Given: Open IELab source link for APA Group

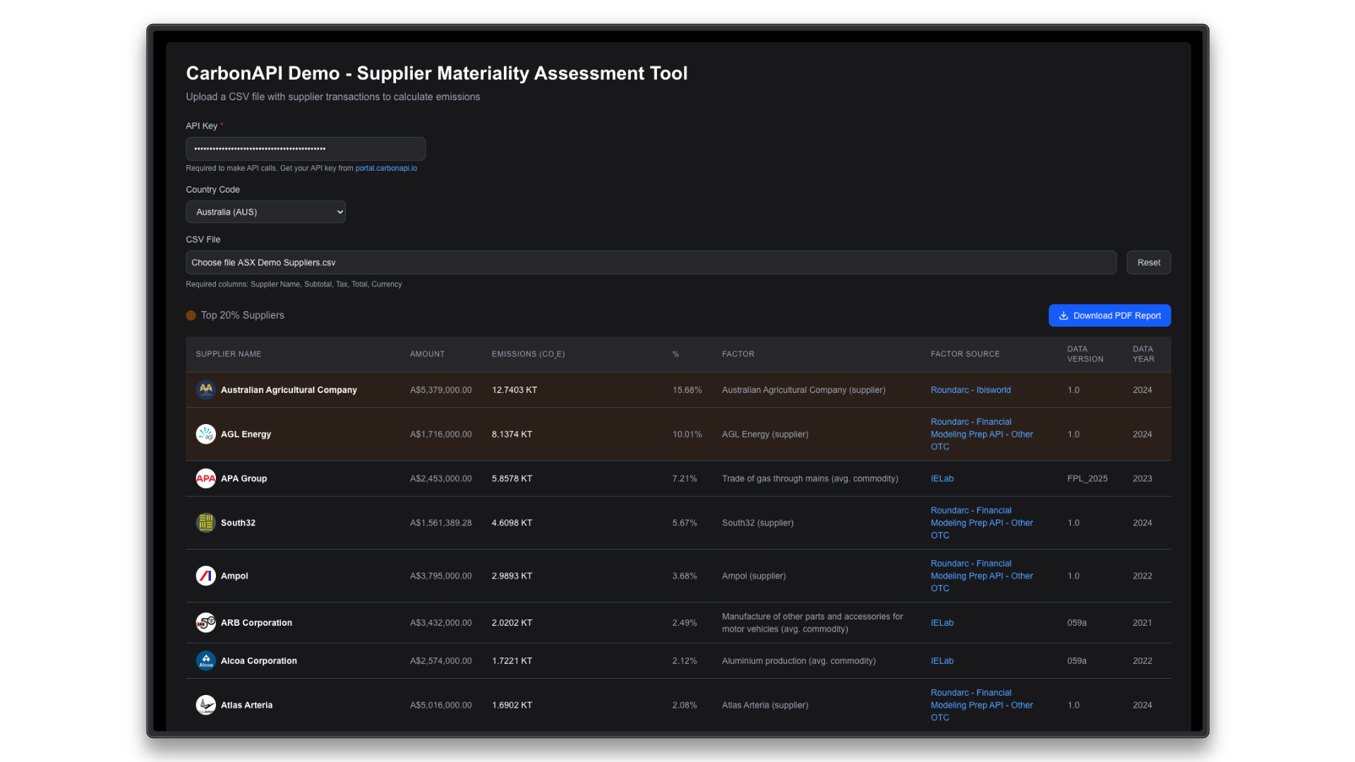Looking at the screenshot, I should [x=941, y=478].
